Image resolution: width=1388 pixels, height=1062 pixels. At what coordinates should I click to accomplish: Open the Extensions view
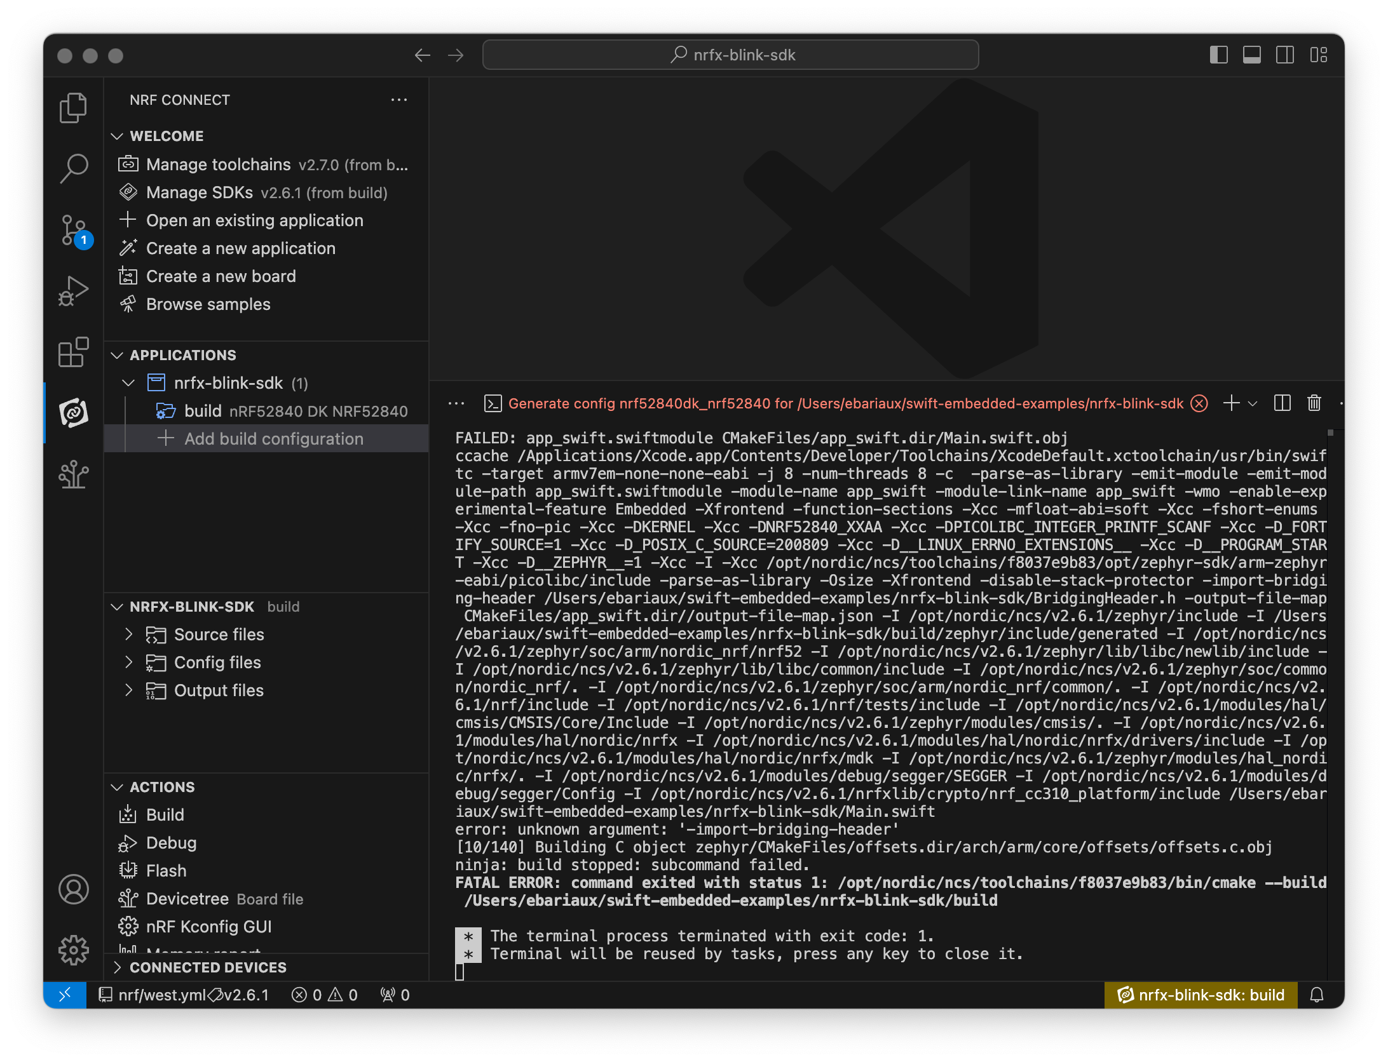[74, 351]
